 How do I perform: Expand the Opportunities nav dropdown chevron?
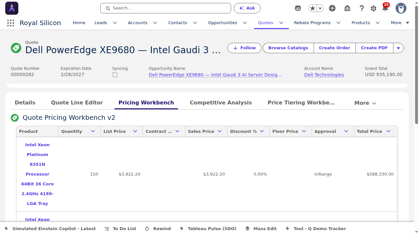(245, 23)
